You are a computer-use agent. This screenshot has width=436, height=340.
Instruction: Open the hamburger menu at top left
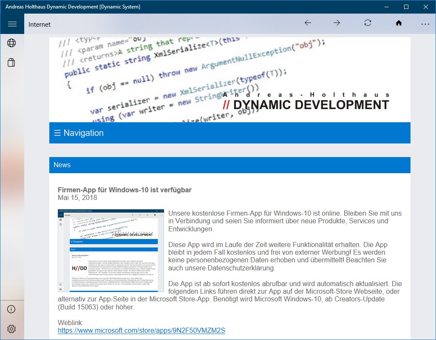click(12, 24)
